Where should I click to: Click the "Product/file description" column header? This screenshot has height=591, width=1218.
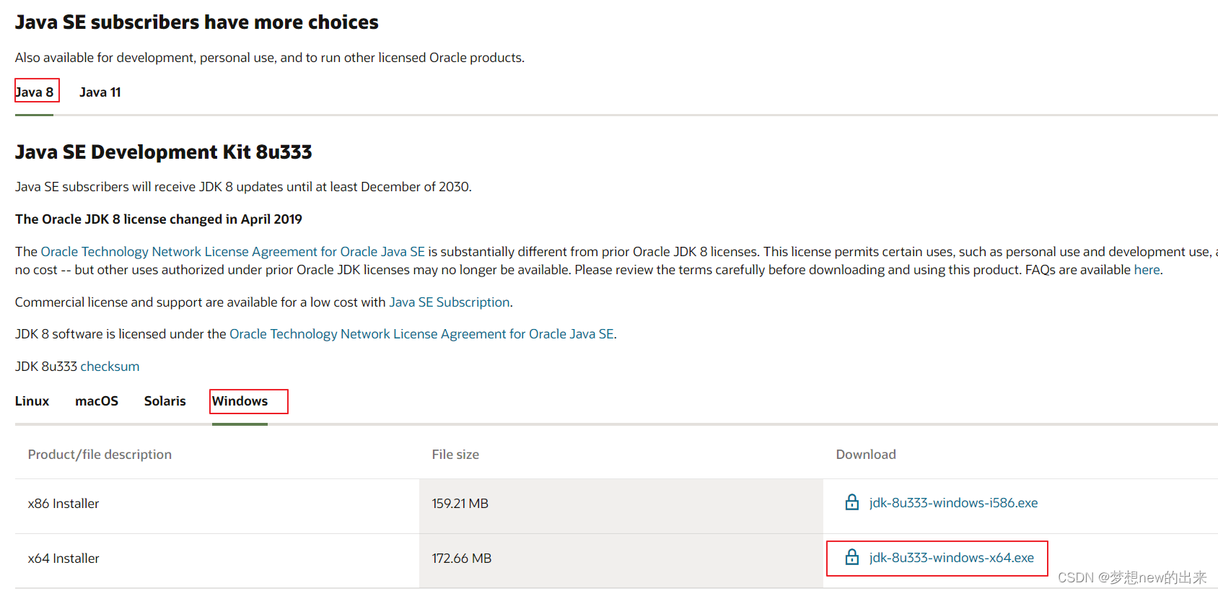(x=100, y=455)
